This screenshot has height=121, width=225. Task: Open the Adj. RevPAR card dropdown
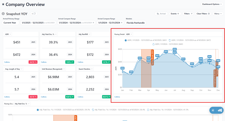pos(84,34)
